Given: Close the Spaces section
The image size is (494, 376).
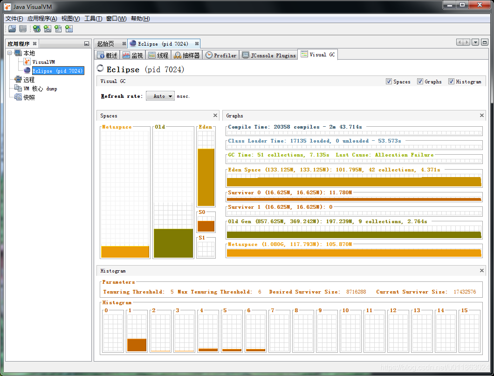Looking at the screenshot, I should pos(215,116).
